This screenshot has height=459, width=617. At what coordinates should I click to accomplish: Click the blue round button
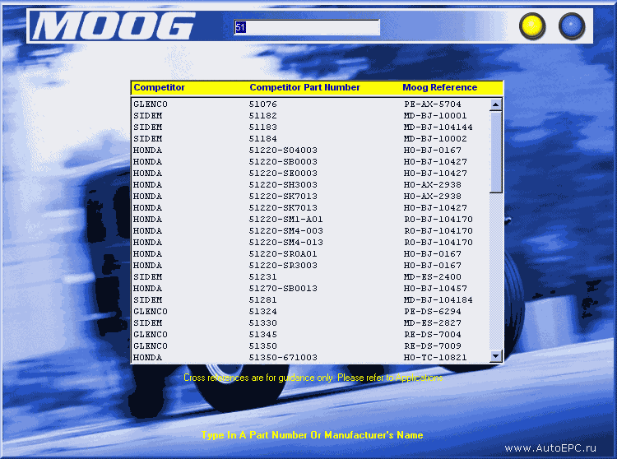click(x=572, y=26)
